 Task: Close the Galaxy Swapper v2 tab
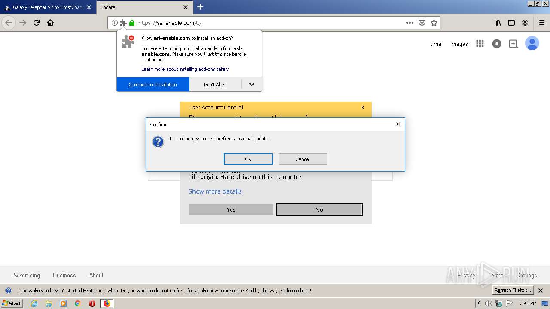[89, 7]
